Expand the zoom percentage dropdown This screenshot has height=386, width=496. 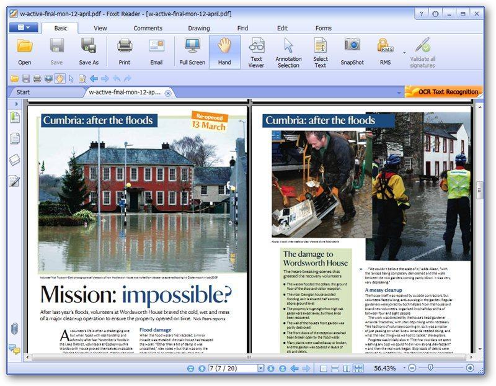tap(404, 368)
